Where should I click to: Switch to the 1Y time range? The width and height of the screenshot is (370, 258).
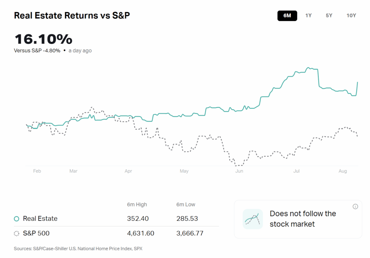pos(309,16)
